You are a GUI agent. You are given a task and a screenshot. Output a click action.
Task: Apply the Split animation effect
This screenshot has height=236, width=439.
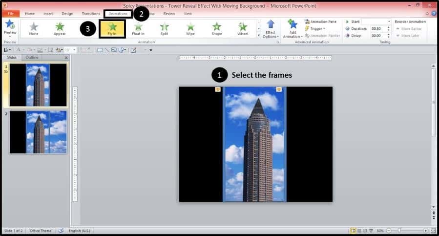pos(165,29)
